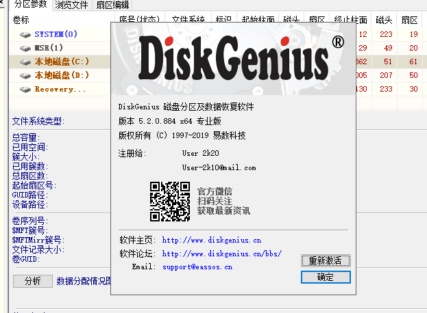This screenshot has width=427, height=313.
Task: Click the head value 51 in C: row
Action: 388,62
